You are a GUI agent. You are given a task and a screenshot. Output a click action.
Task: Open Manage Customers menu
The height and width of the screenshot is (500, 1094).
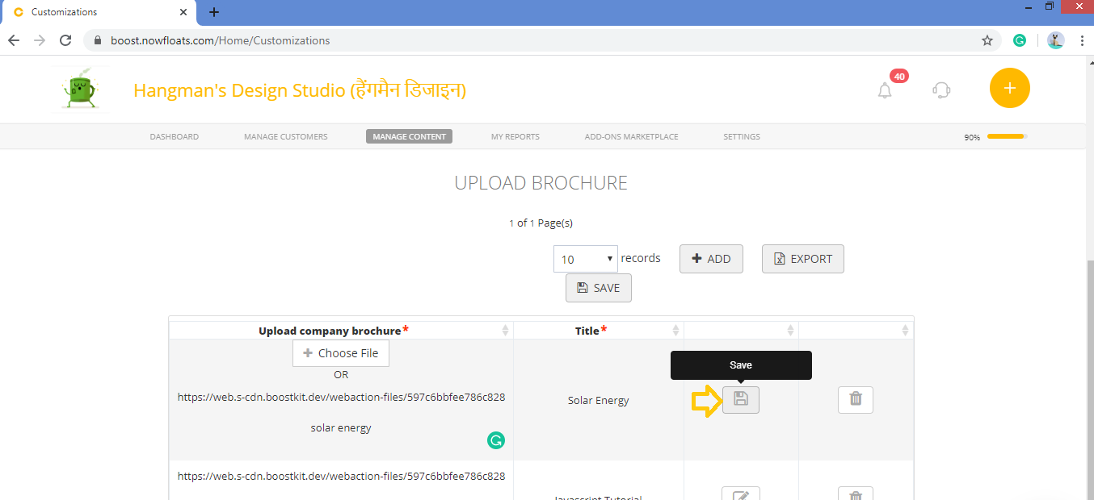pos(286,137)
